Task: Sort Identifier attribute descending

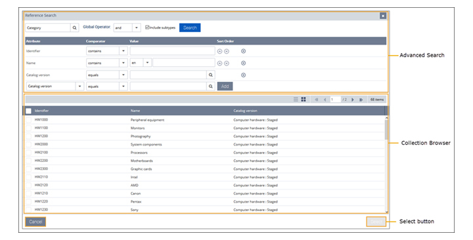Action: [227, 52]
